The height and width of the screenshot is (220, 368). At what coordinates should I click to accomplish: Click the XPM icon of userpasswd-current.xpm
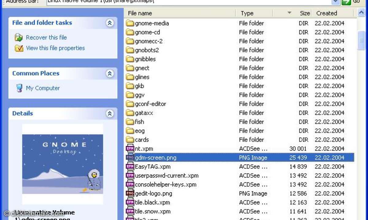pos(130,176)
